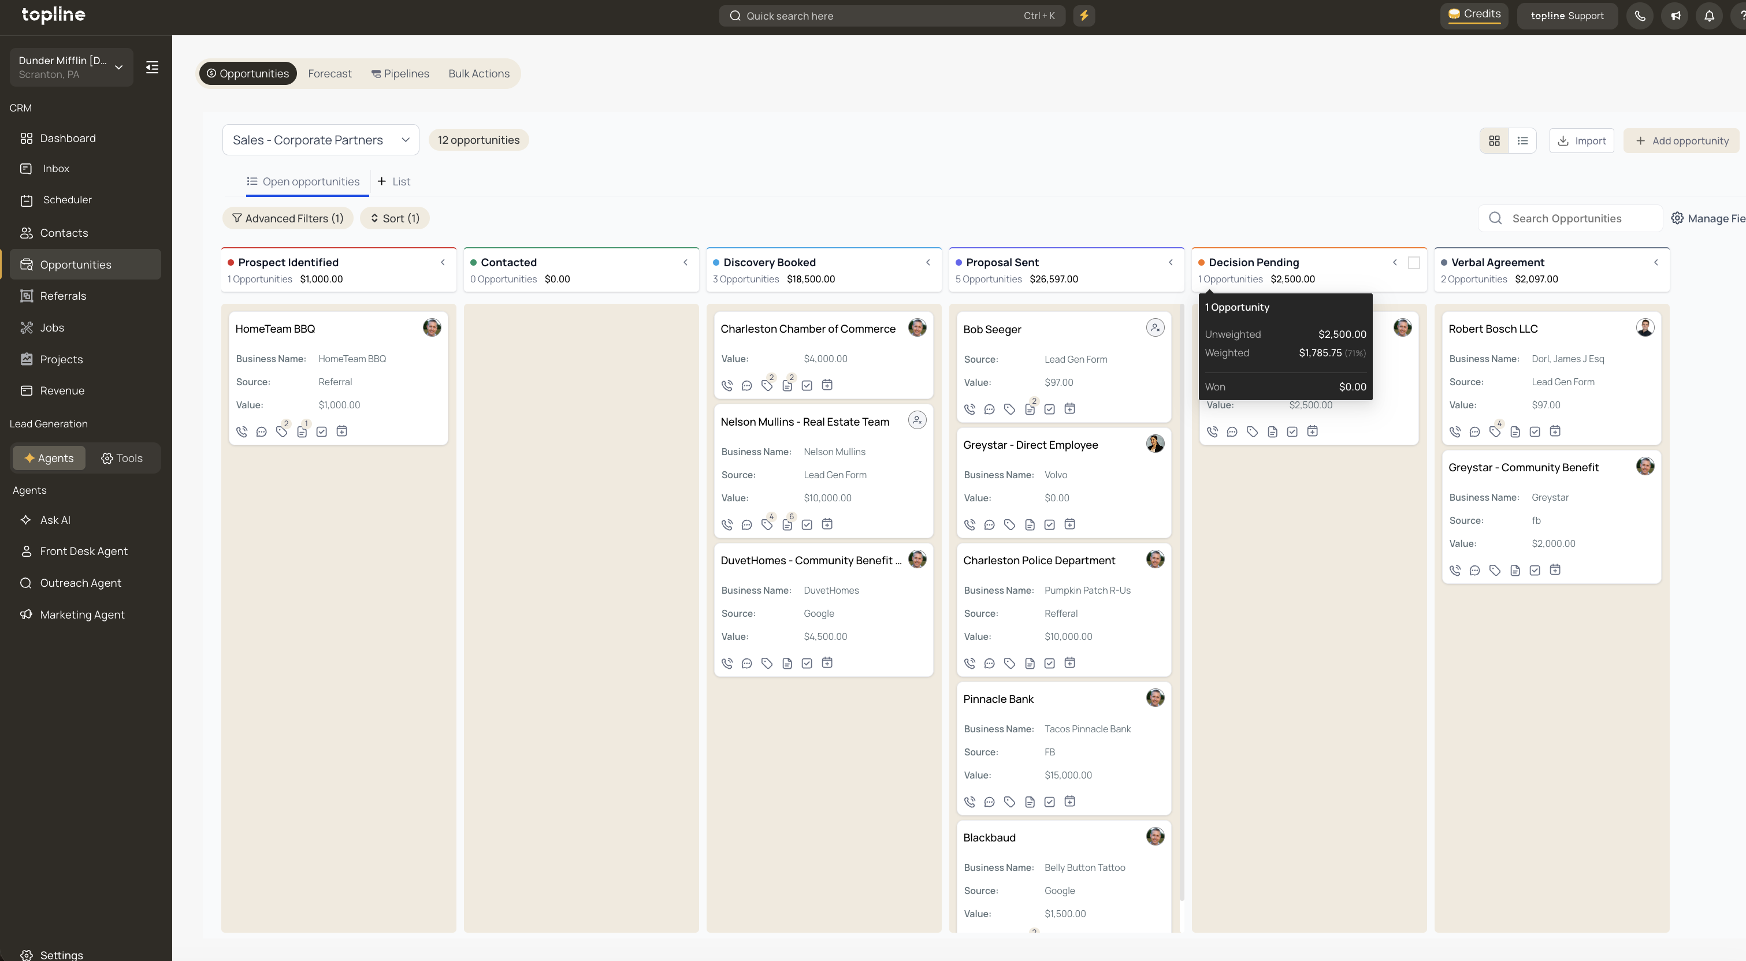
Task: Click owner avatar on Greystar - Direct Employee card
Action: 1155,444
